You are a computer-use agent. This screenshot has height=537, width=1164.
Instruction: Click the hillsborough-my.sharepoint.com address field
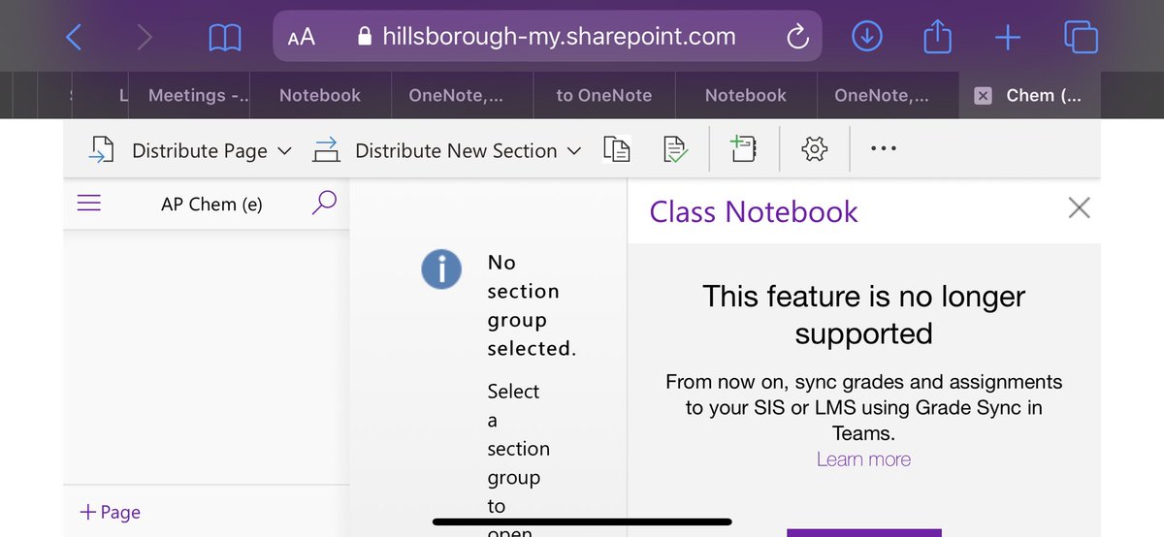coord(547,37)
